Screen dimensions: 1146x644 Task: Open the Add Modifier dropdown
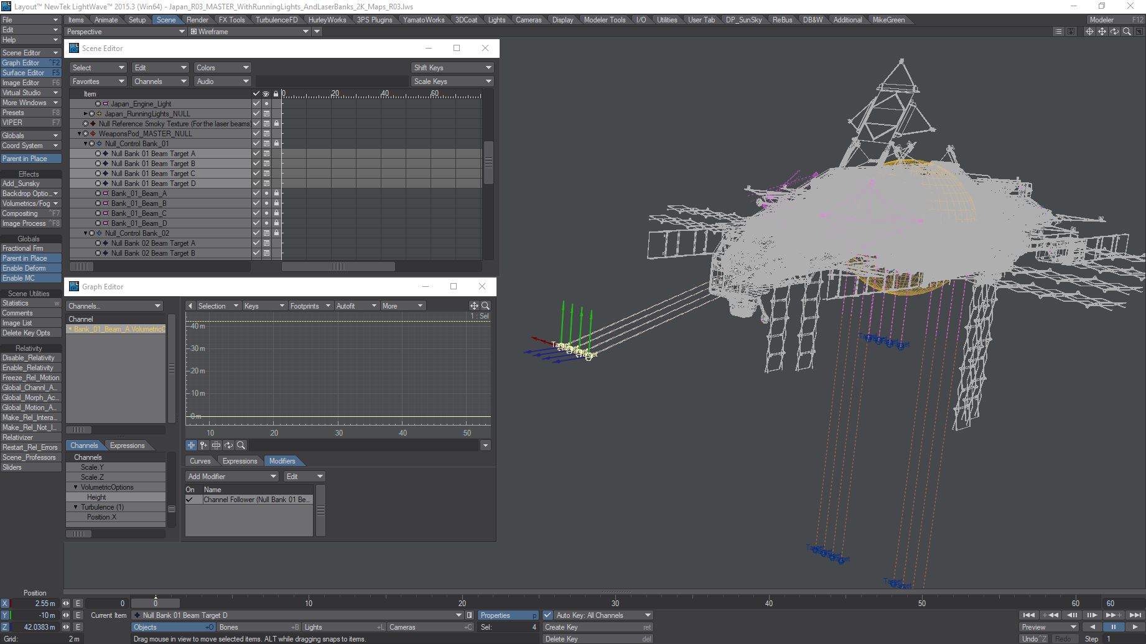point(231,477)
